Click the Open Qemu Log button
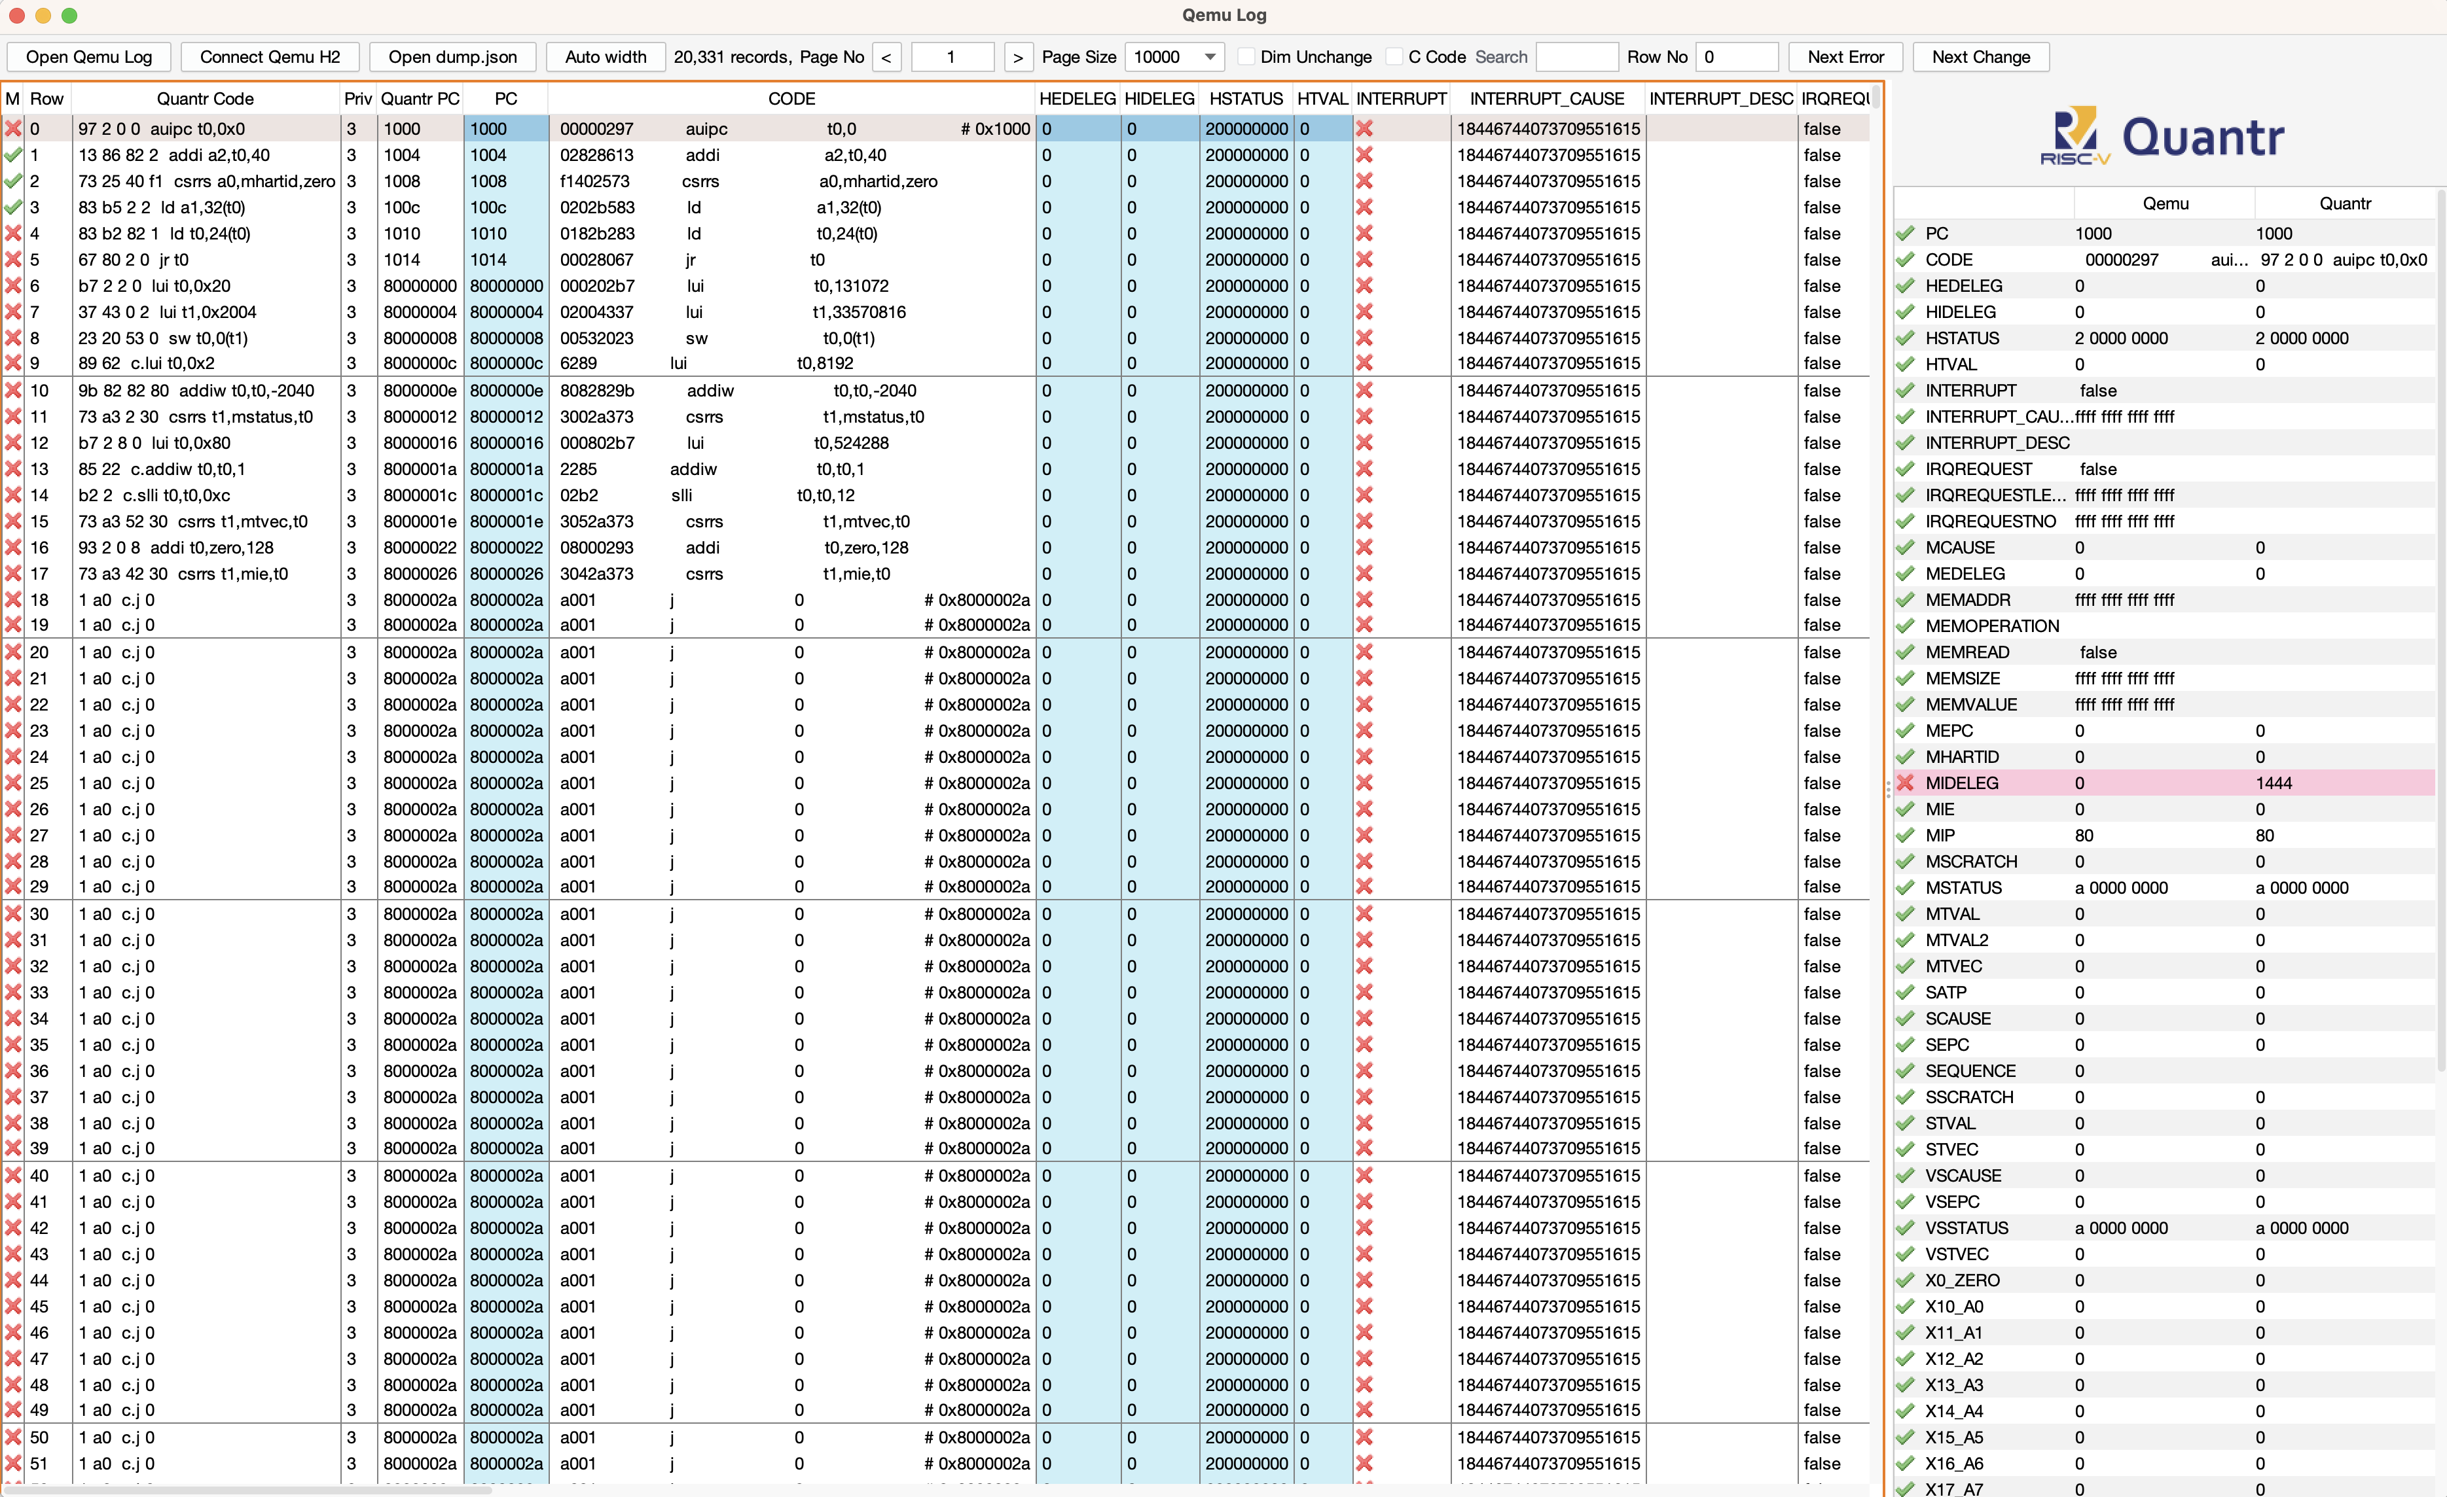This screenshot has height=1497, width=2447. click(88, 56)
